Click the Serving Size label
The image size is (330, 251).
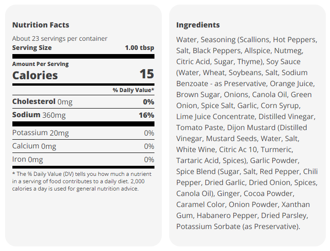(x=32, y=48)
